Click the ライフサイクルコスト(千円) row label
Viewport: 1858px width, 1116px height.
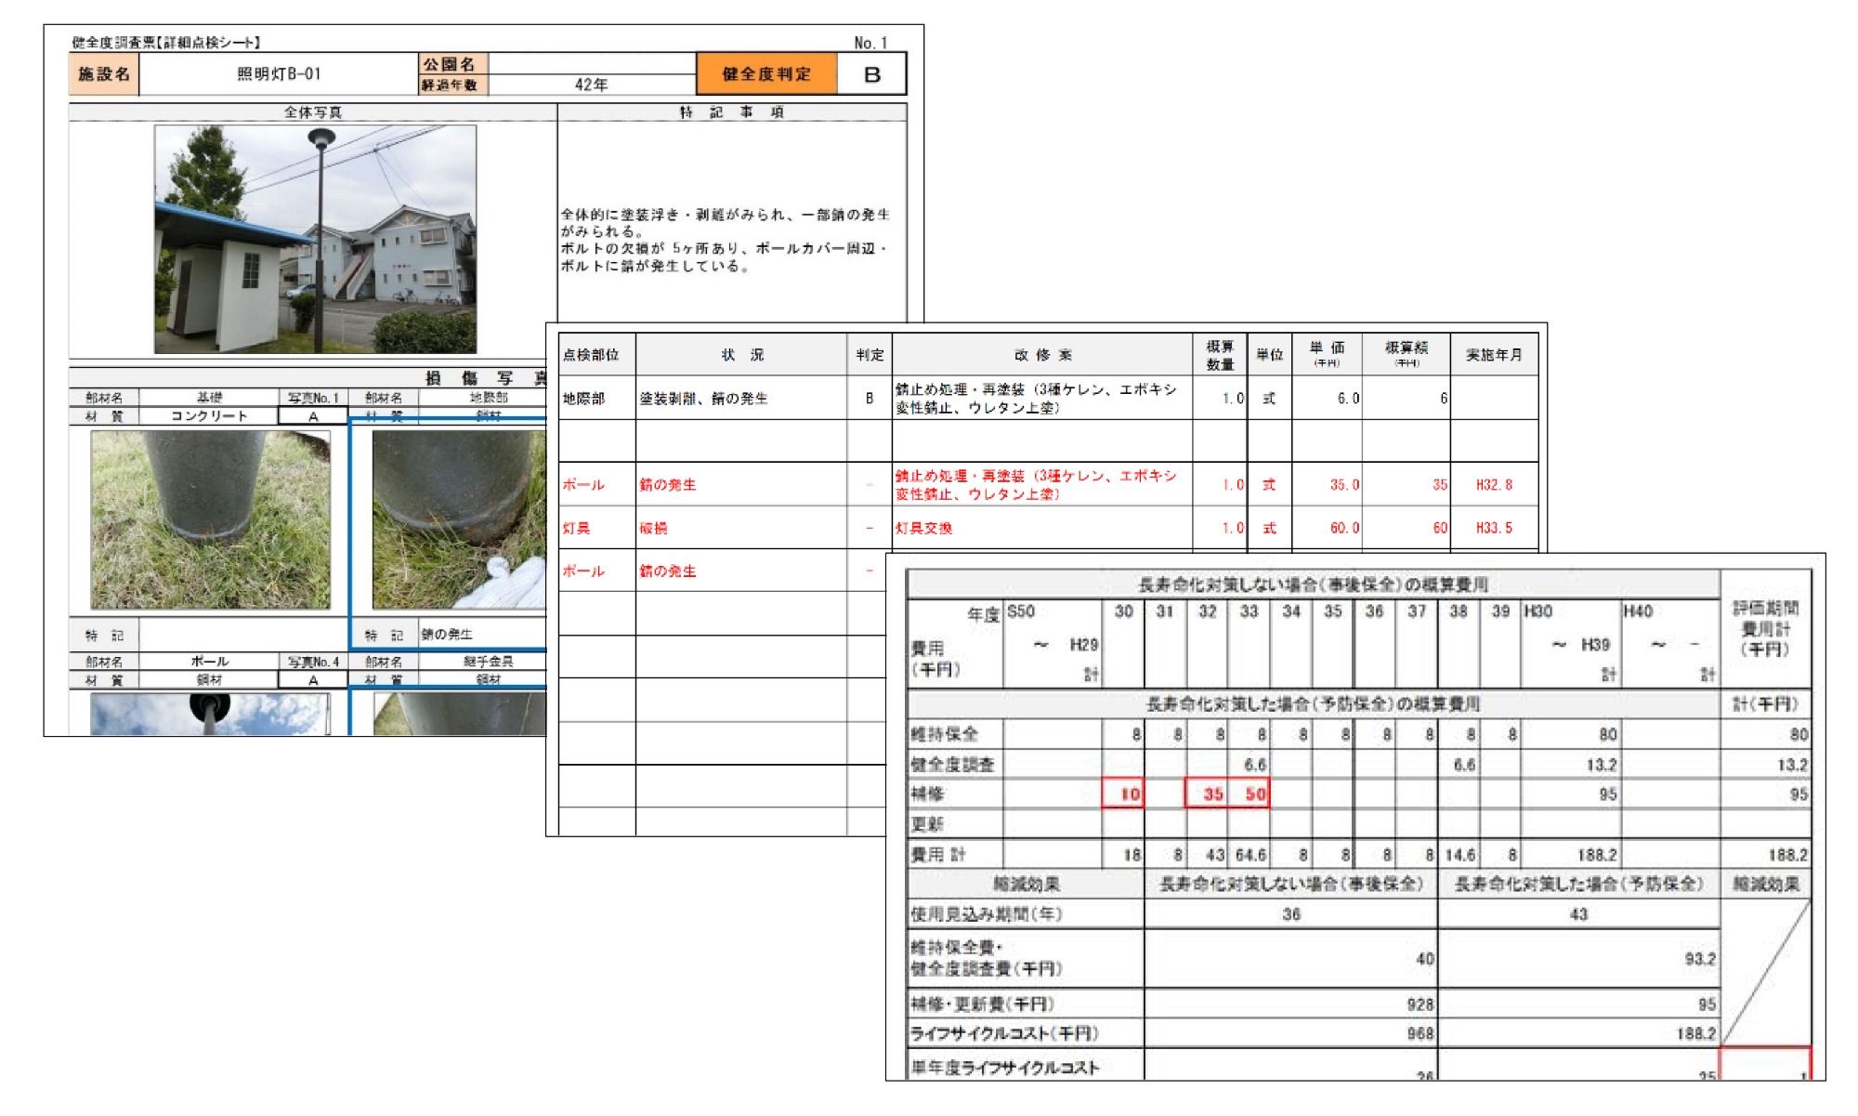pyautogui.click(x=1026, y=1032)
